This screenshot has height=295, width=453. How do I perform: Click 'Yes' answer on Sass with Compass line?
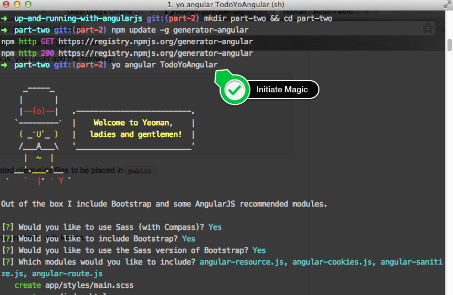coord(215,227)
